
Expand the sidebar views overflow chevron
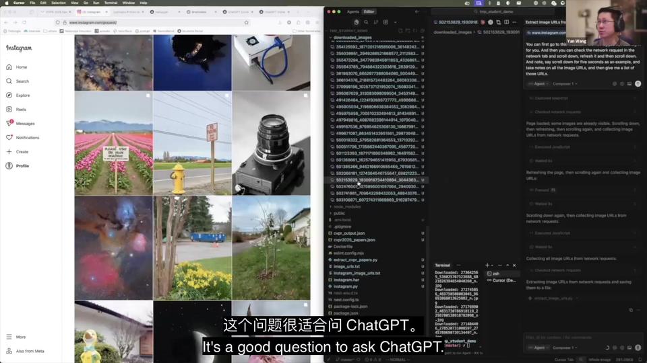click(x=396, y=22)
